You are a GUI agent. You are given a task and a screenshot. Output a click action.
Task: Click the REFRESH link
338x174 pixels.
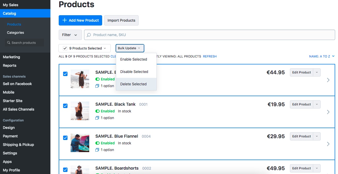tap(210, 56)
